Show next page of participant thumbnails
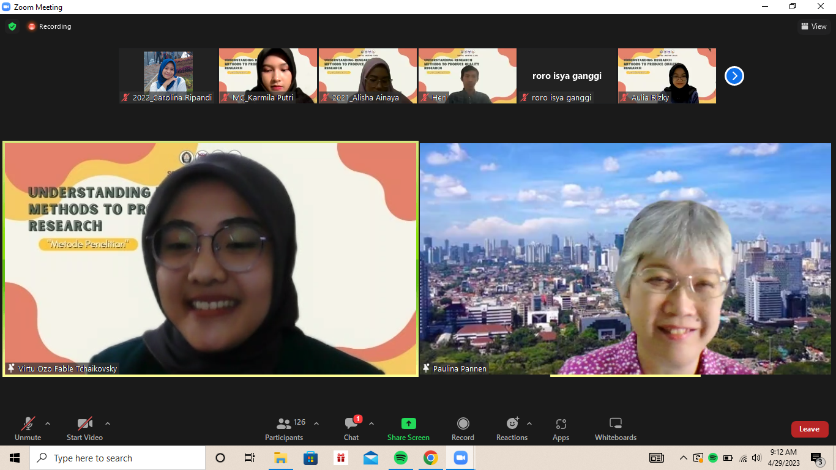This screenshot has height=470, width=836. tap(734, 76)
